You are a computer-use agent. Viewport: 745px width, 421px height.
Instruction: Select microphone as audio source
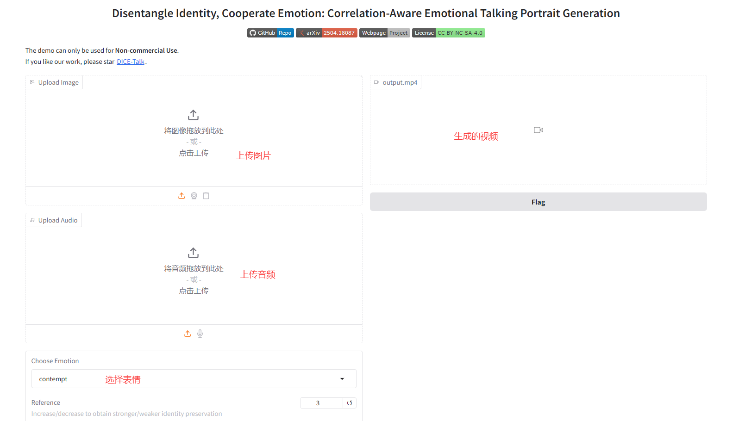pos(200,334)
